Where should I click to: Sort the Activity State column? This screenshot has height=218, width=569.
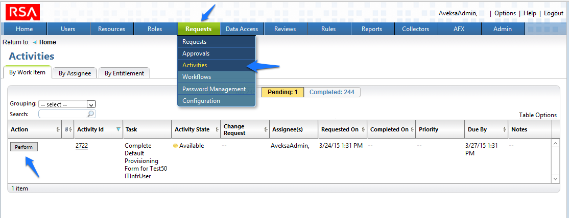217,130
